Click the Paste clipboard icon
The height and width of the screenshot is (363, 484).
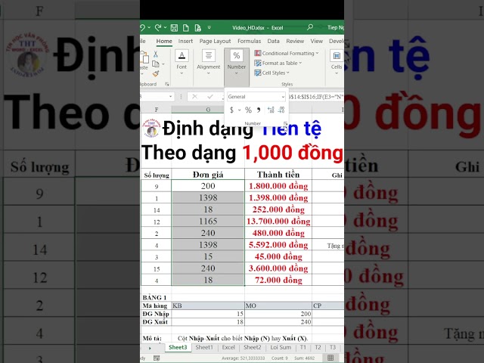[x=144, y=57]
